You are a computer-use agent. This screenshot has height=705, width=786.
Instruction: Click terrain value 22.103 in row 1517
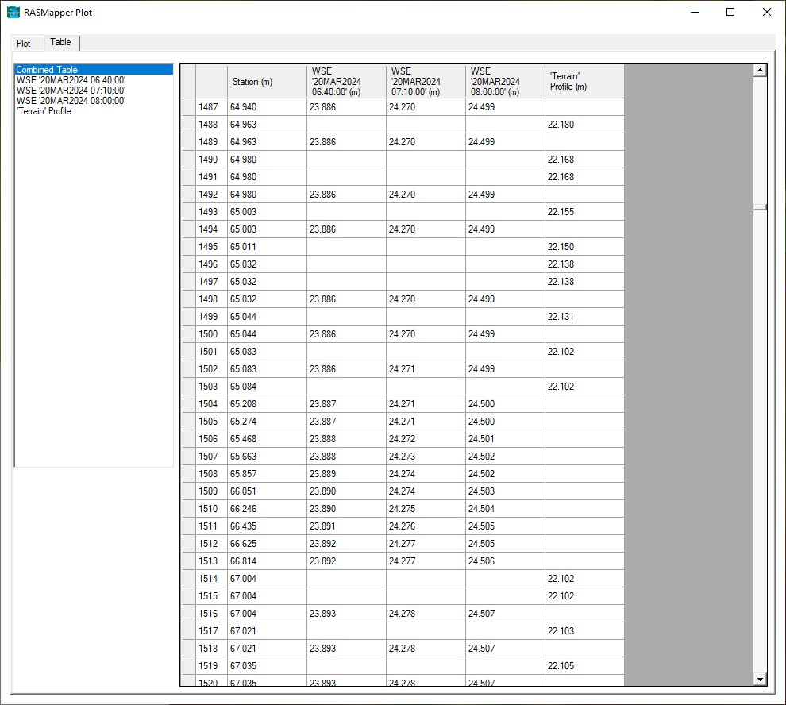584,631
